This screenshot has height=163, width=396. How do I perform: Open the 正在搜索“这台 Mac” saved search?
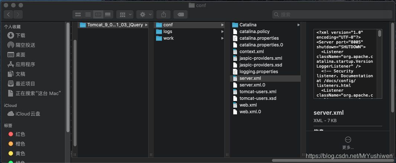35,93
